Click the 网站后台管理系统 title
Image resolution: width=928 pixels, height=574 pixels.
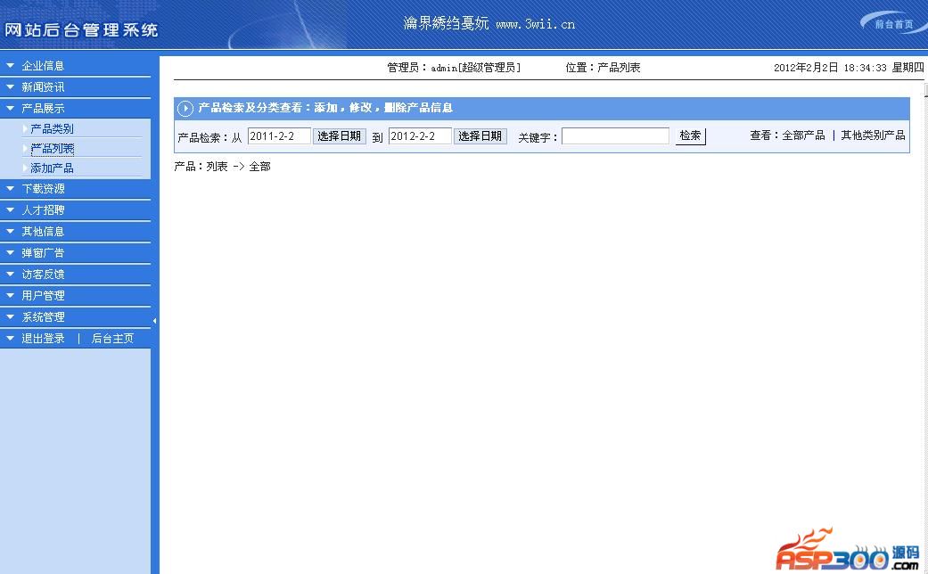coord(81,29)
